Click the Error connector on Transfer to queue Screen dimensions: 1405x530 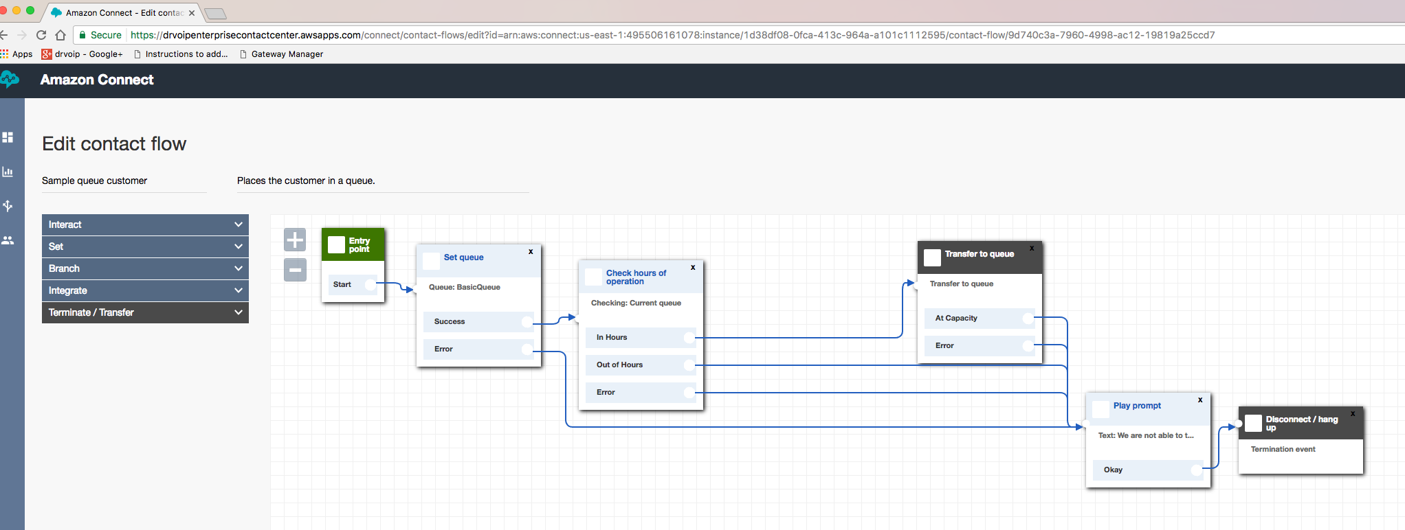pyautogui.click(x=1028, y=345)
